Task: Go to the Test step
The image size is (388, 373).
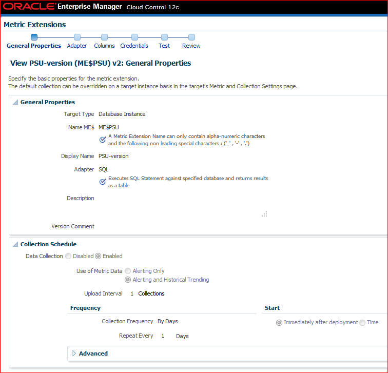Action: point(164,46)
